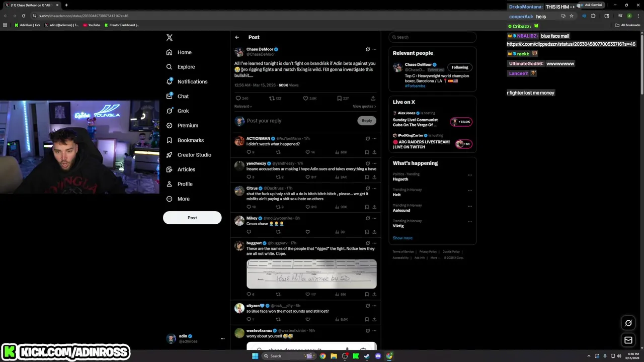The width and height of the screenshot is (644, 362).
Task: Open the YouTube bookmark
Action: click(92, 25)
